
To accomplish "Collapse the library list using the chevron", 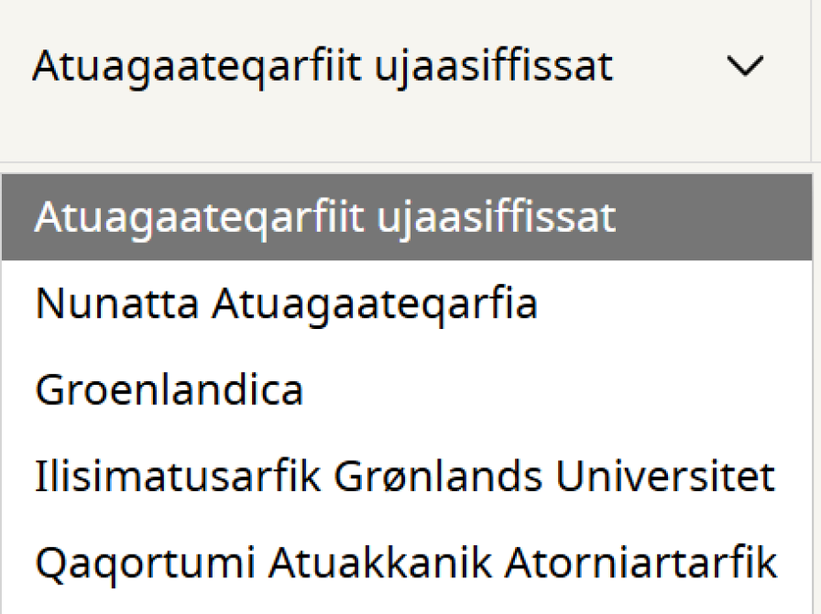I will tap(744, 67).
